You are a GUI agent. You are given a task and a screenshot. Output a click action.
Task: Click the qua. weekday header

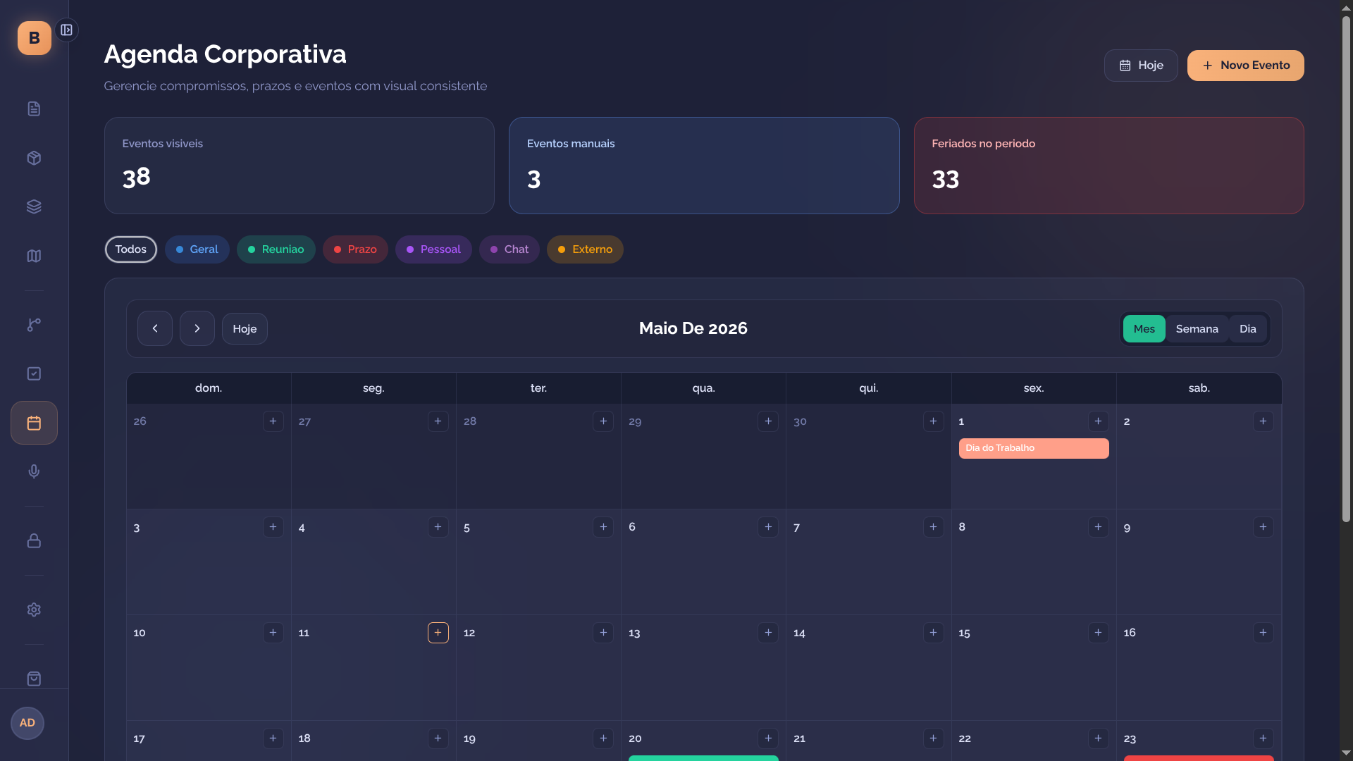pos(703,388)
